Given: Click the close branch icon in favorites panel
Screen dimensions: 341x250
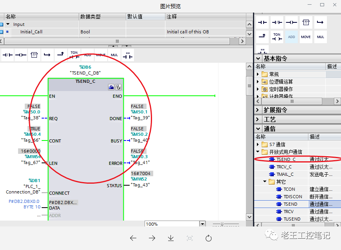Looking at the screenshot, I should coord(262,37).
